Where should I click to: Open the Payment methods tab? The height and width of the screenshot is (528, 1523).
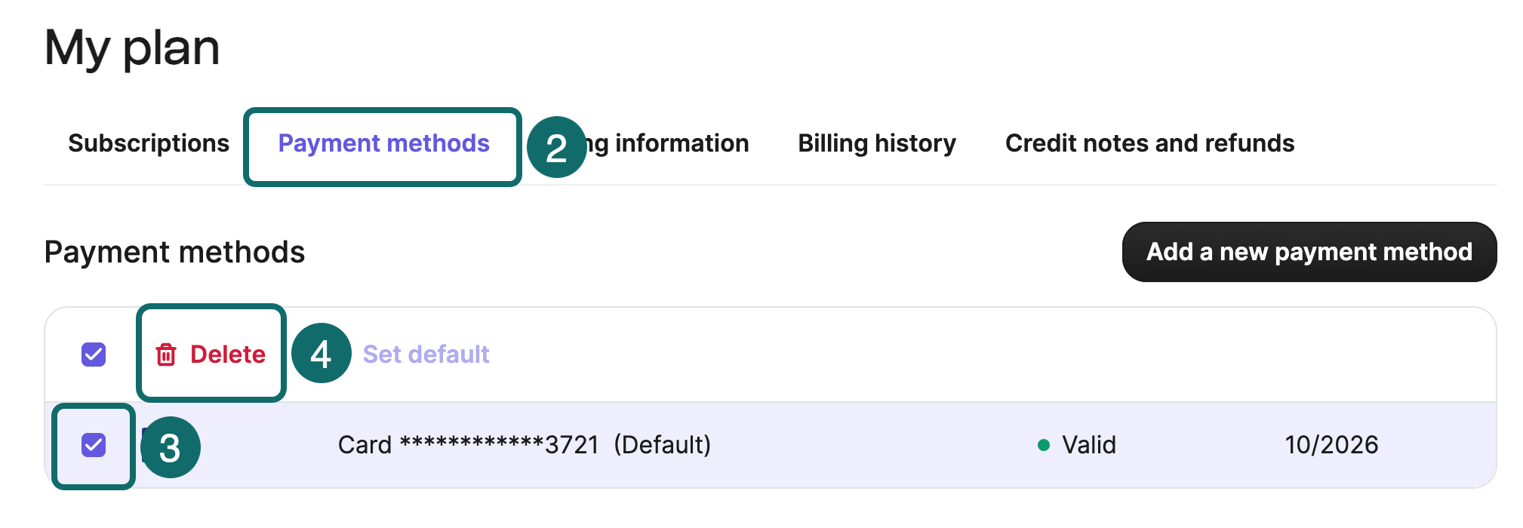[383, 143]
